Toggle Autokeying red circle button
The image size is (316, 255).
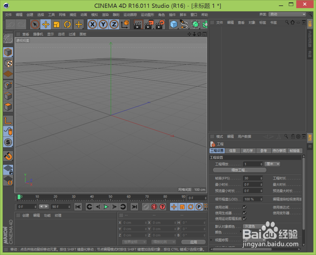pyautogui.click(x=154, y=207)
